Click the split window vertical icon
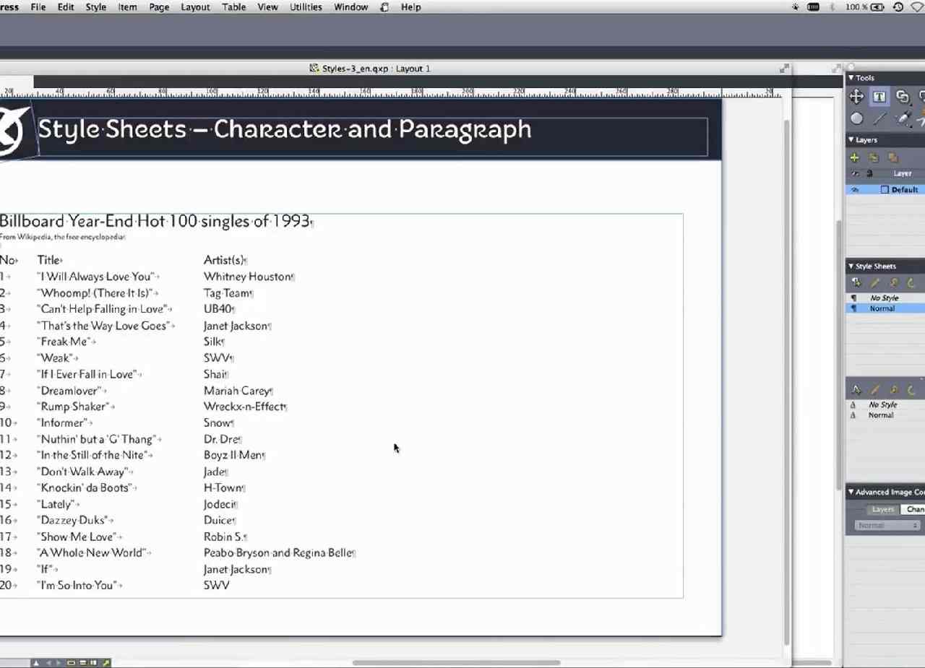Screen dimensions: 925x668 93,663
